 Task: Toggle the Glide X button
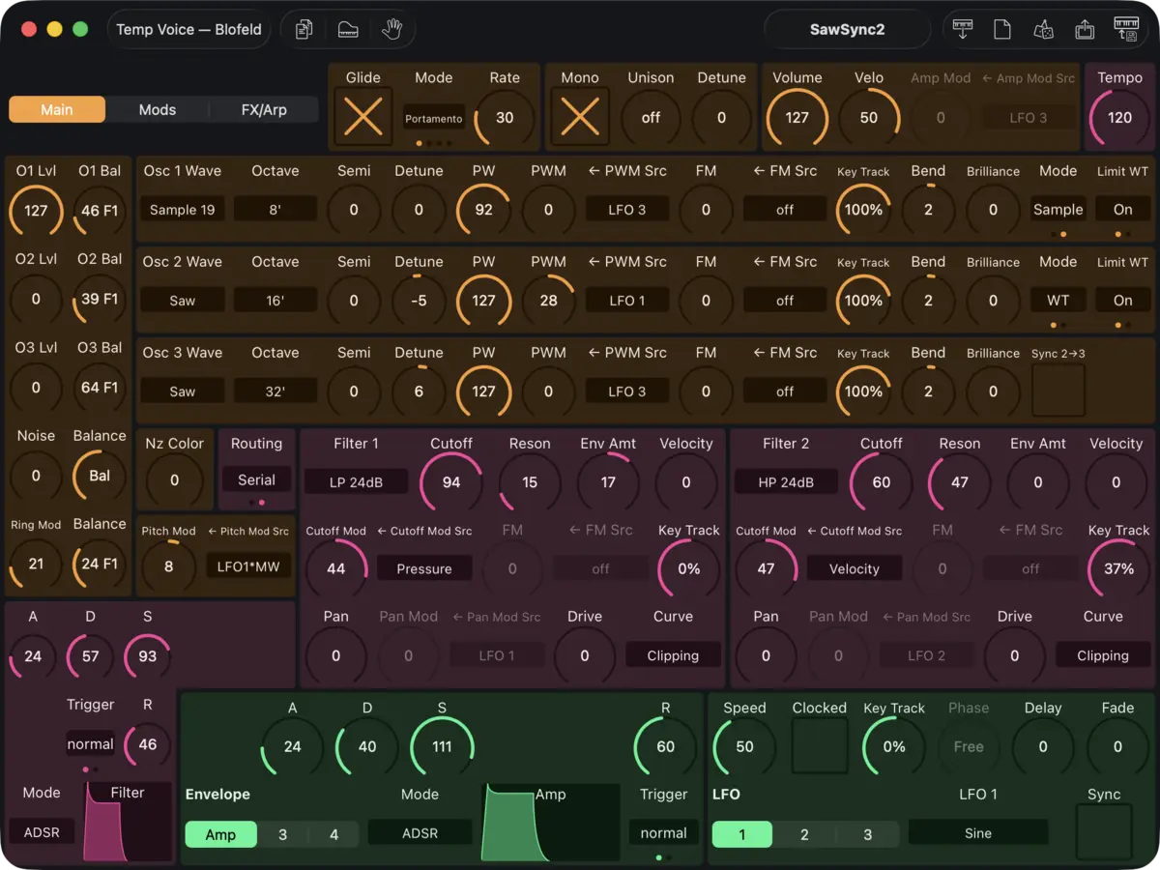pos(363,117)
